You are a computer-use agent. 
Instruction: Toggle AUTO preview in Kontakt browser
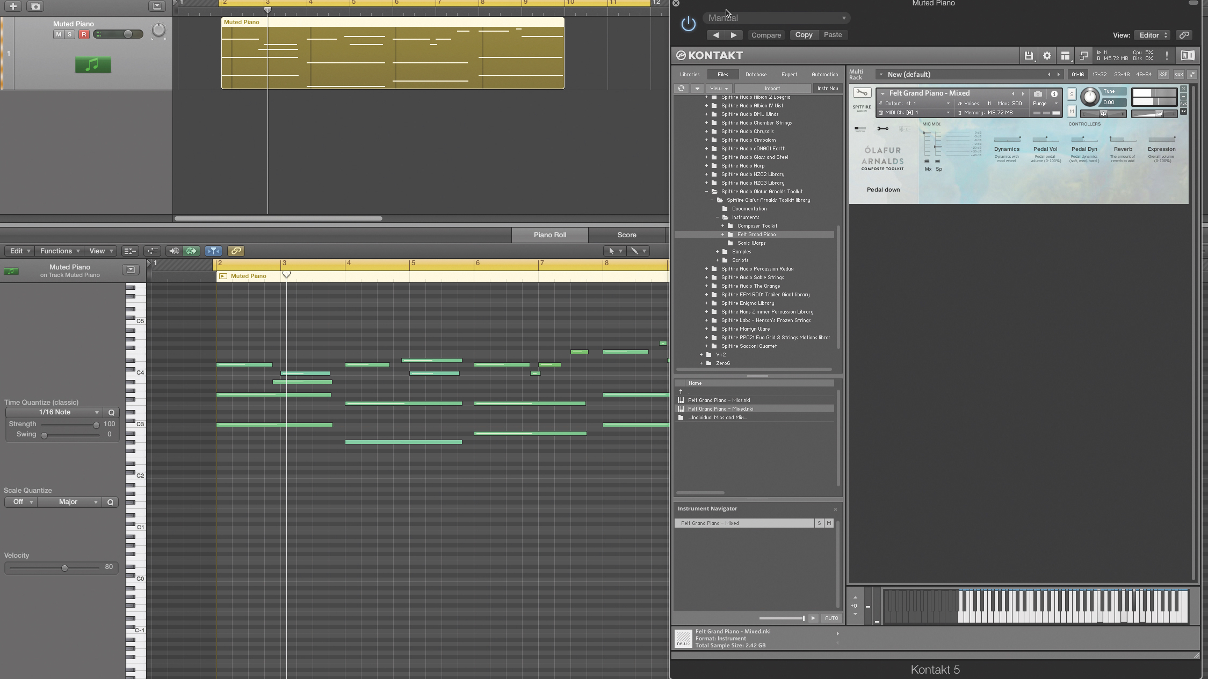tap(831, 618)
